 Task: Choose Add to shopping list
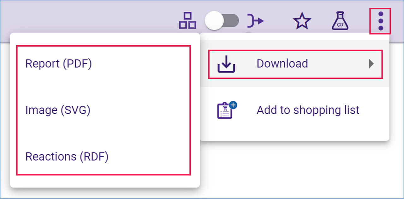point(295,110)
